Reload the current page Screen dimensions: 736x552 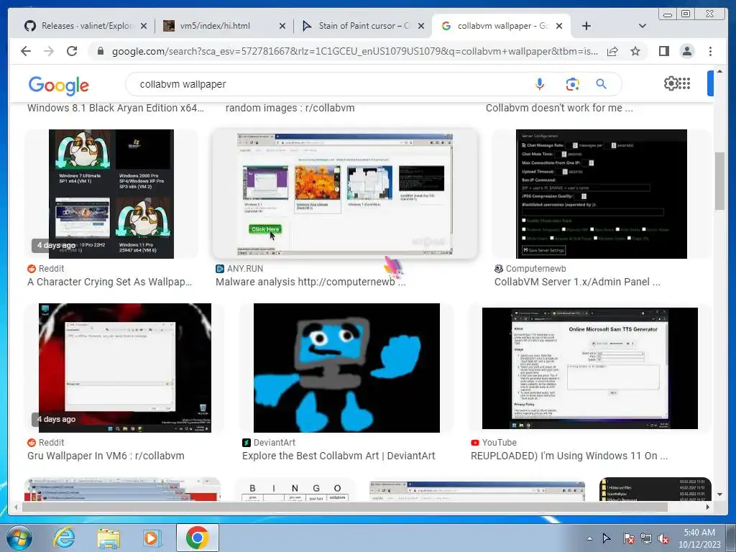(x=72, y=51)
